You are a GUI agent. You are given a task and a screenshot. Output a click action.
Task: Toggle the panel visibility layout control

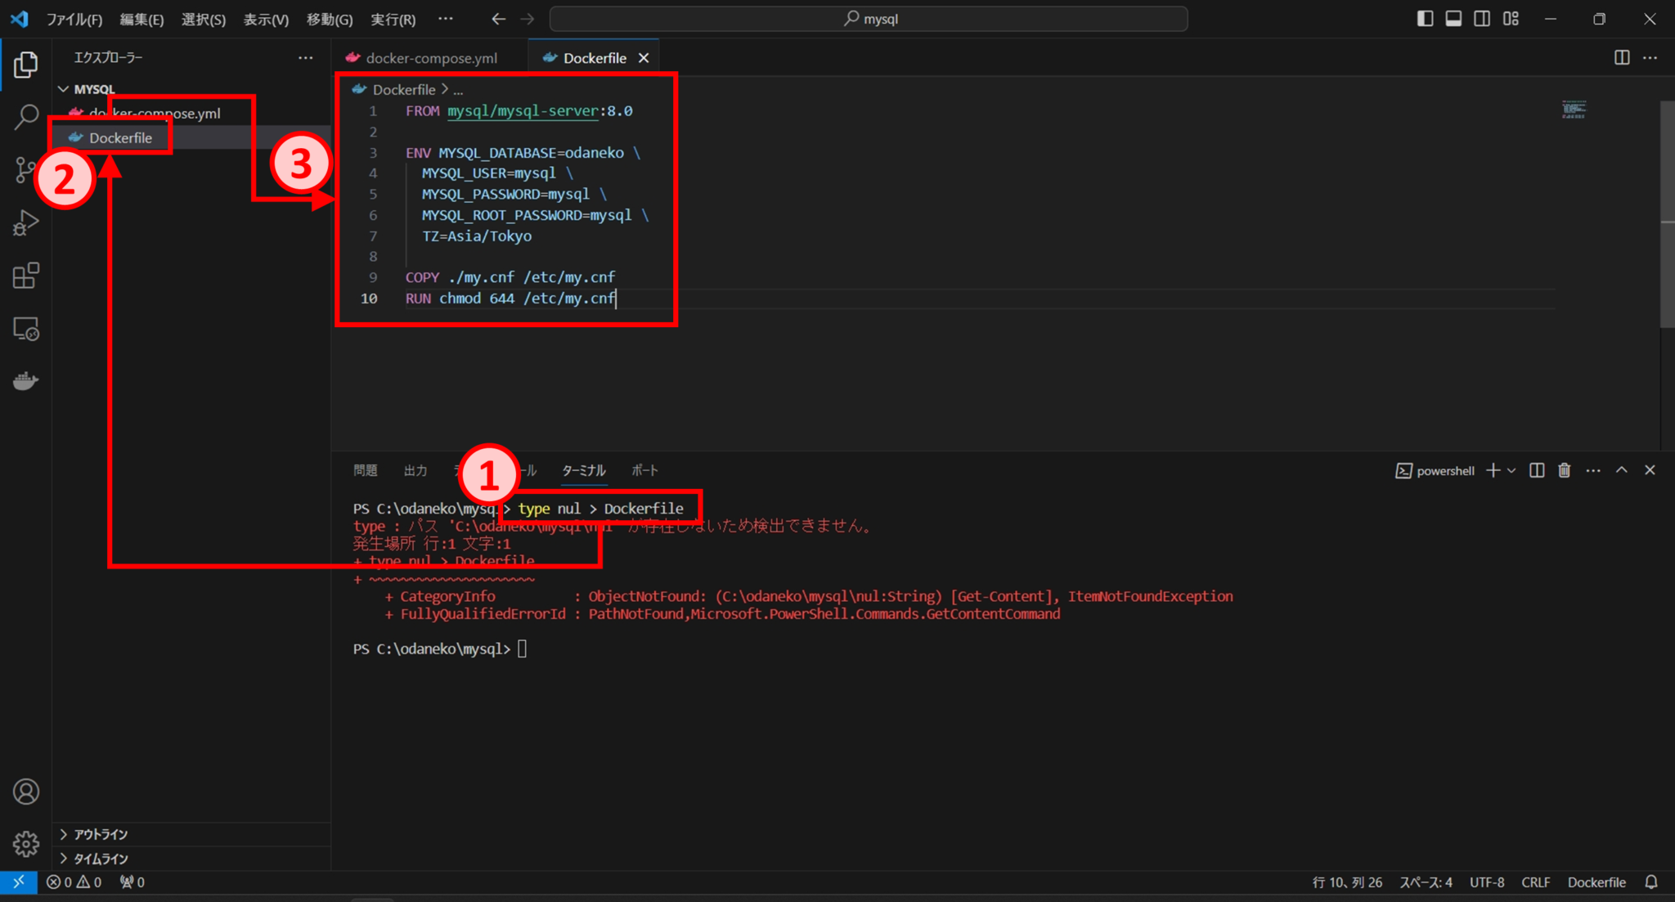click(1453, 18)
